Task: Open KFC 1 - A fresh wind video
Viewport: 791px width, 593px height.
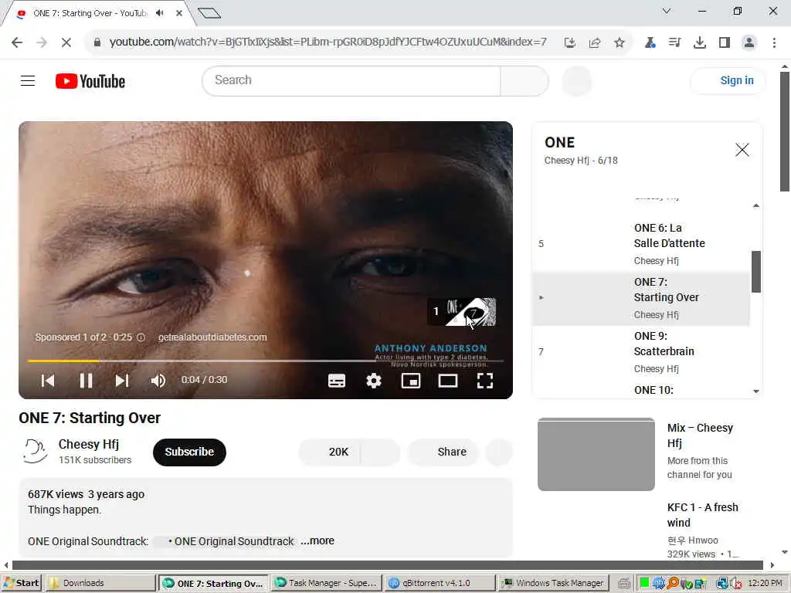Action: tap(702, 515)
